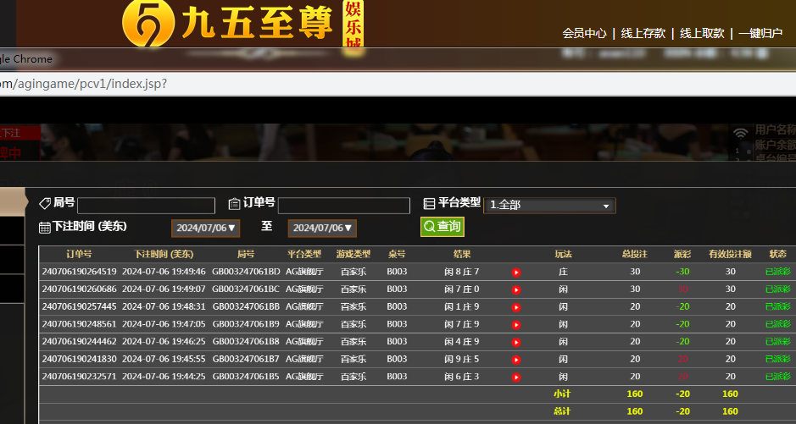796x424 pixels.
Task: Open 线上存款 online deposit
Action: click(643, 33)
